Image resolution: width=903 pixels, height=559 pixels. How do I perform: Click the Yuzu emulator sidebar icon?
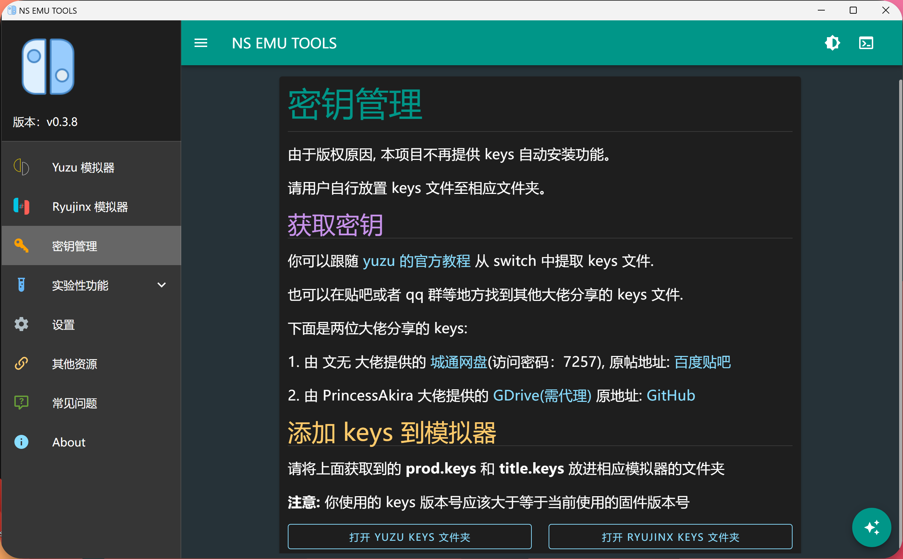click(x=21, y=167)
